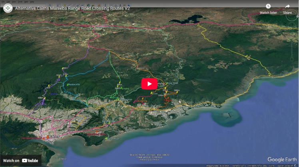Open the channel avatar logo
The width and height of the screenshot is (299, 167).
(8, 8)
